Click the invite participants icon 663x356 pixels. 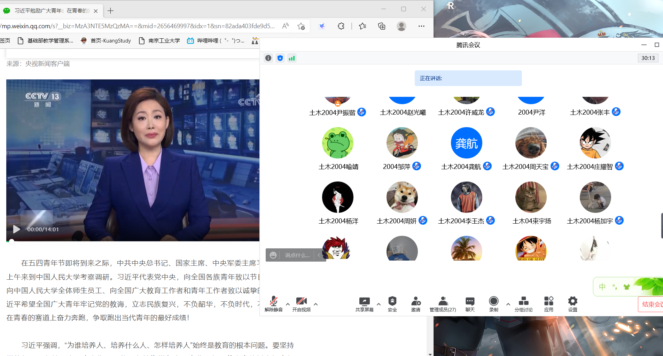pos(415,301)
